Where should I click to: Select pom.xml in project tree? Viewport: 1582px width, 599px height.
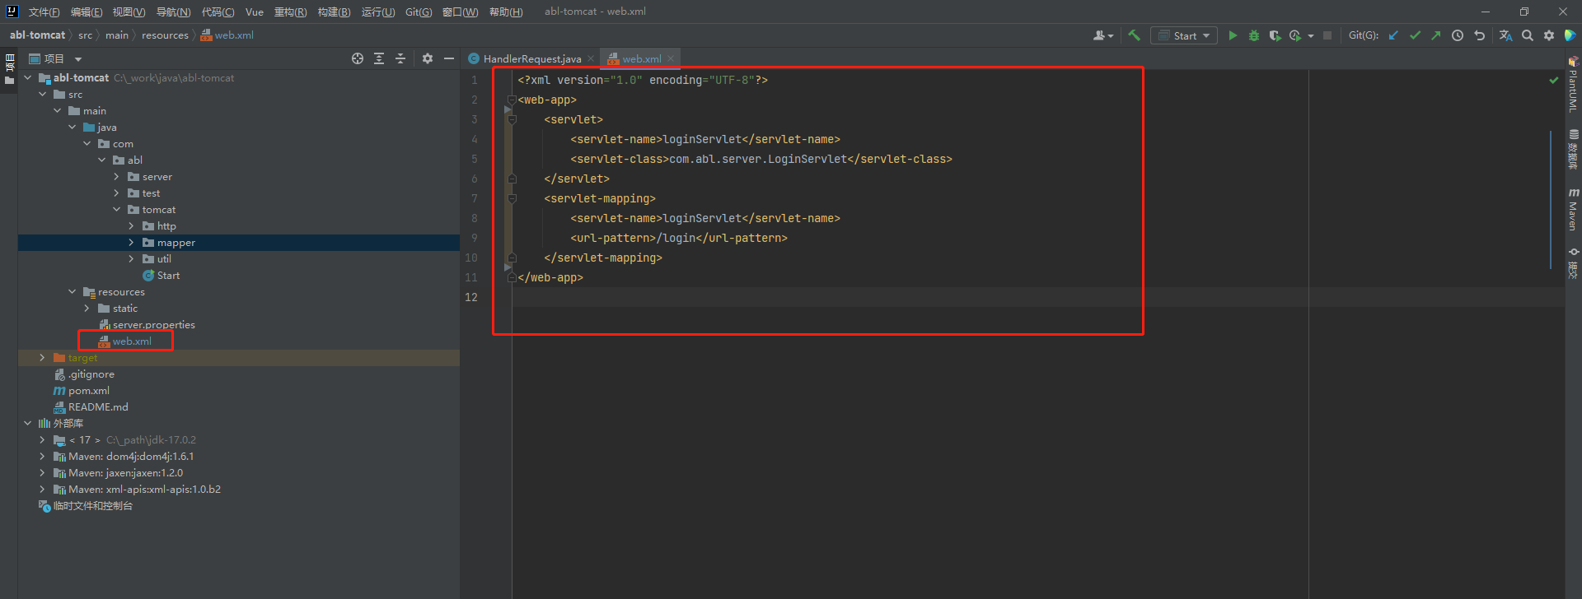88,391
